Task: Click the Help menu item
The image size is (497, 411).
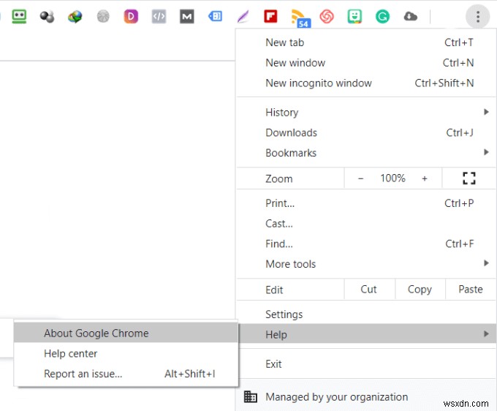Action: (x=366, y=334)
